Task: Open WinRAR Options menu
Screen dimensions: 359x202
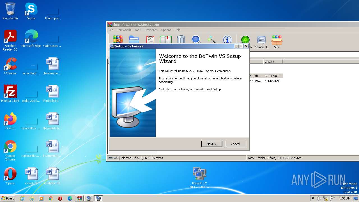Action: (x=166, y=30)
